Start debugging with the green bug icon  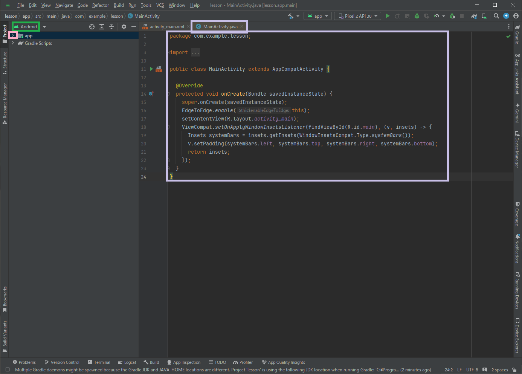point(417,16)
